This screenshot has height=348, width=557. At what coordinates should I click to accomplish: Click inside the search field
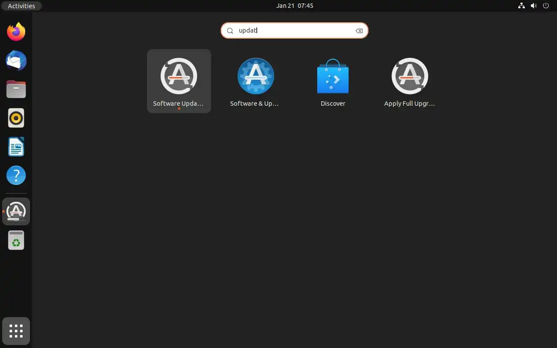coord(295,30)
